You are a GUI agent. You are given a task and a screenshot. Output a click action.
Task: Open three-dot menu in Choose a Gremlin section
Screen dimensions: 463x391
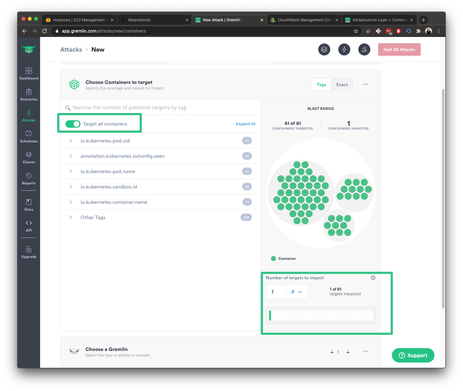[x=366, y=351]
